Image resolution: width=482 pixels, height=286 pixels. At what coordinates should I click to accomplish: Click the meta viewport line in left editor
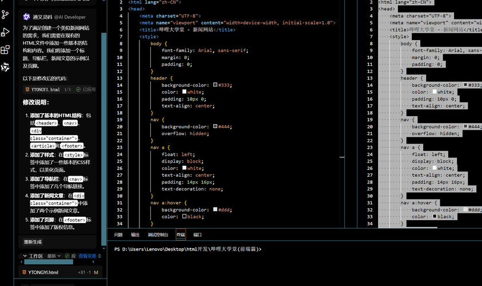[x=237, y=23]
